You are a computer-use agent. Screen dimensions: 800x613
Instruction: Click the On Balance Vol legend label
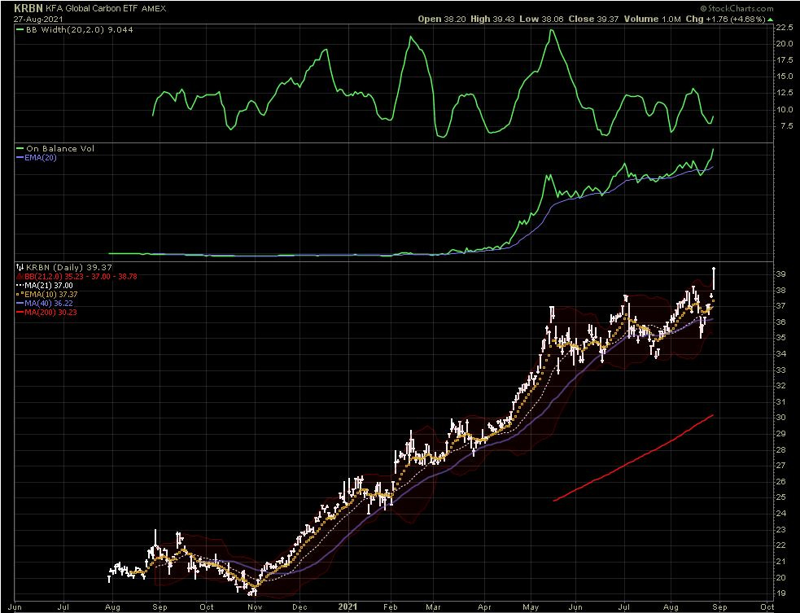point(60,148)
